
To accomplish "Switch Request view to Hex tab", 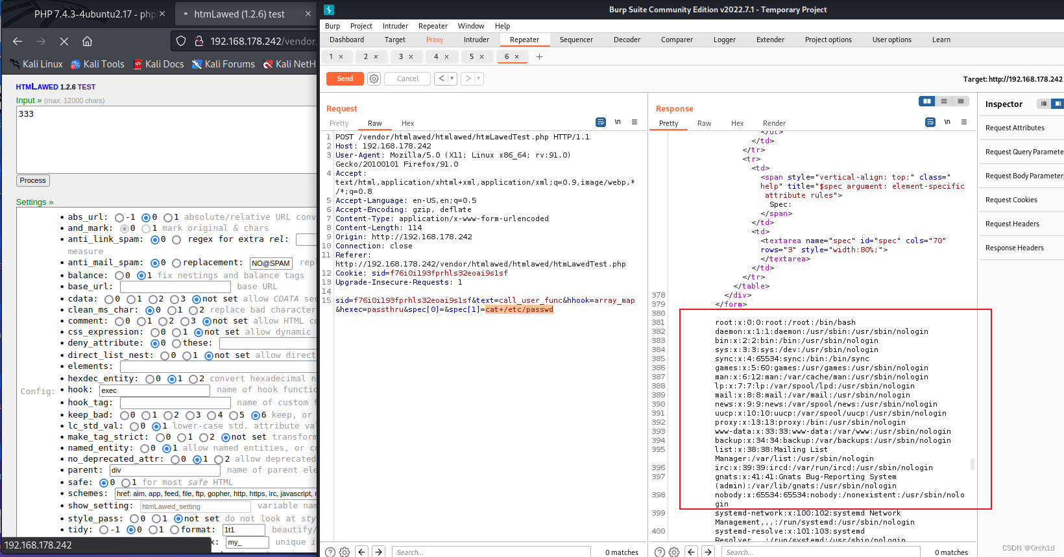I will point(407,123).
